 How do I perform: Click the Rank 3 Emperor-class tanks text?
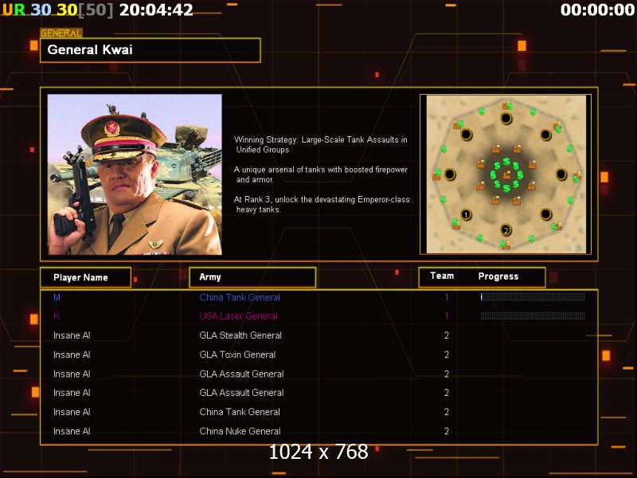tap(322, 205)
